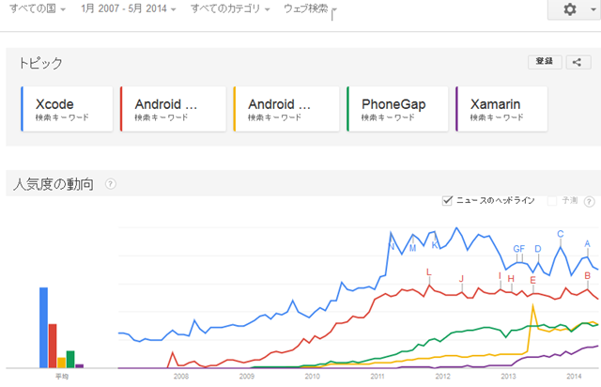Image resolution: width=601 pixels, height=387 pixels.
Task: Open the settings gear menu
Action: pyautogui.click(x=576, y=9)
